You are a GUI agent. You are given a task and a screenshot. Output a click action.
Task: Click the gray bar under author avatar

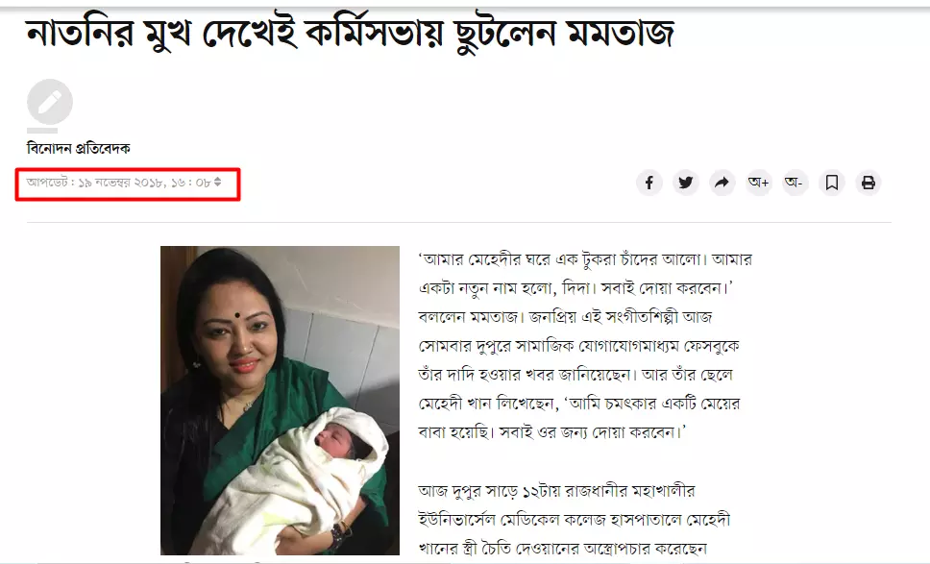click(x=42, y=130)
